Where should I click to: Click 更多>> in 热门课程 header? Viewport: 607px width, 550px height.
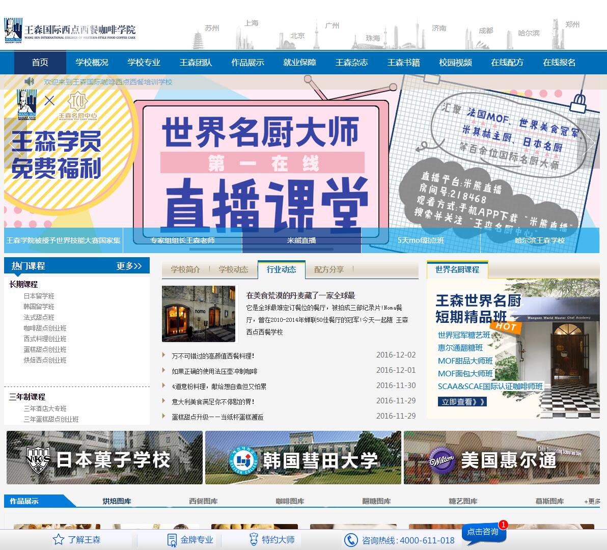click(129, 266)
